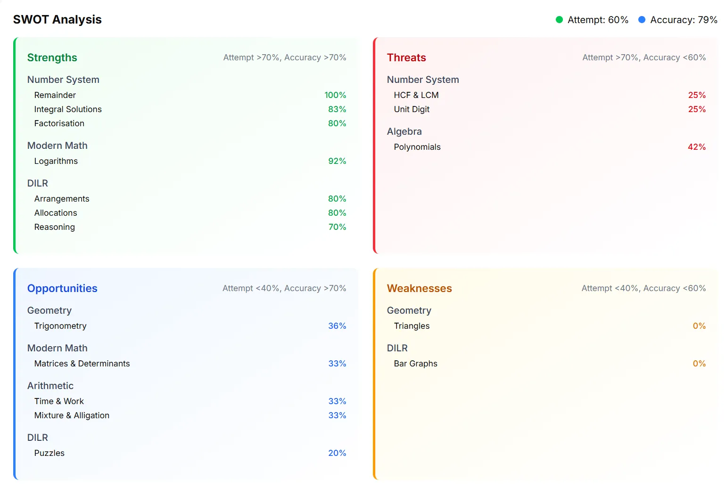Click the 'Arithmetic' category heading in Opportunities
The width and height of the screenshot is (726, 495).
50,386
